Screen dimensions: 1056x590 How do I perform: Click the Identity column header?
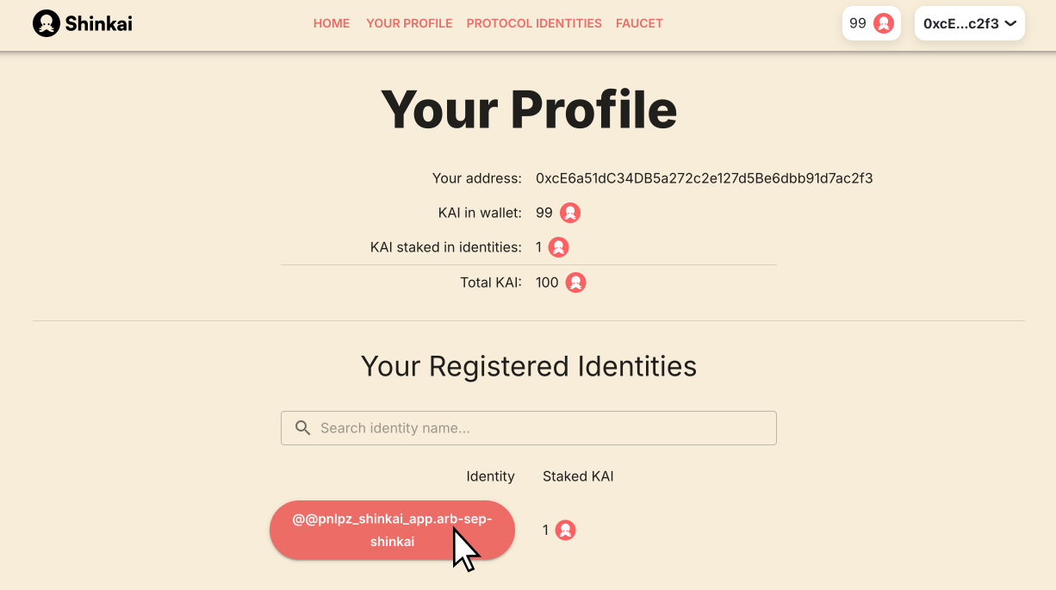point(490,475)
